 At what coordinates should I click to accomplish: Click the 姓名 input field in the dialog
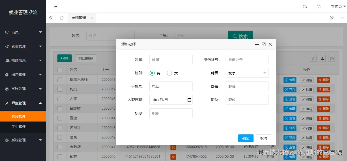click(x=171, y=59)
